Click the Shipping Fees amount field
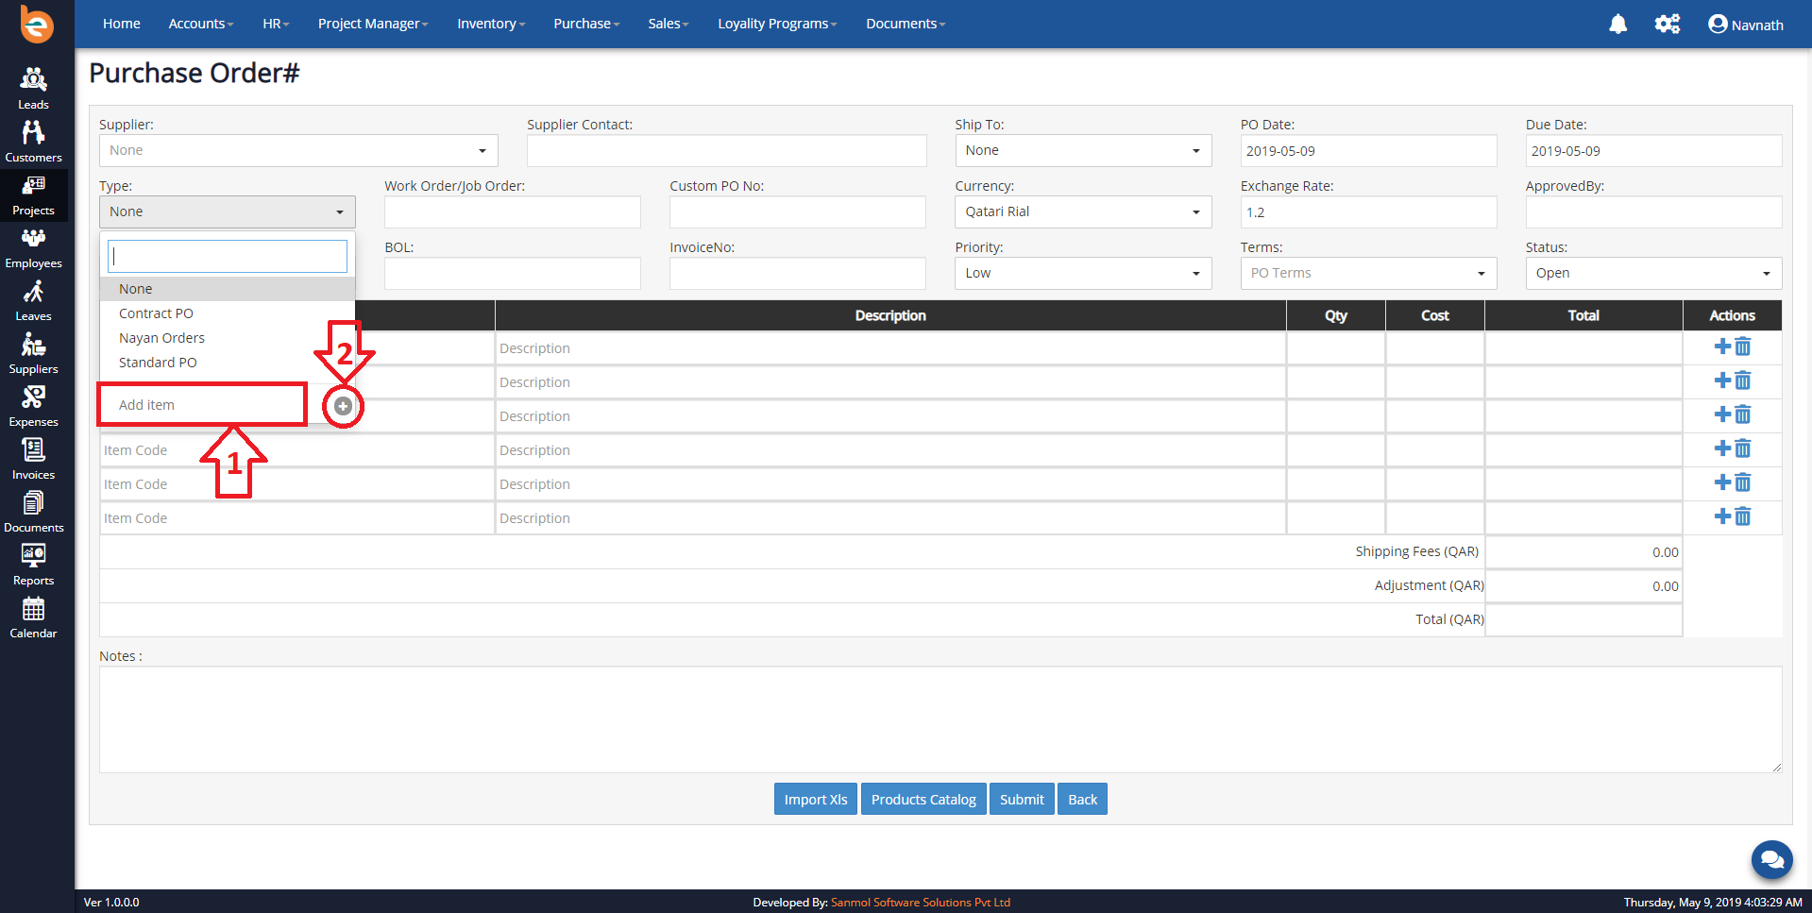Viewport: 1812px width, 913px height. coord(1583,552)
